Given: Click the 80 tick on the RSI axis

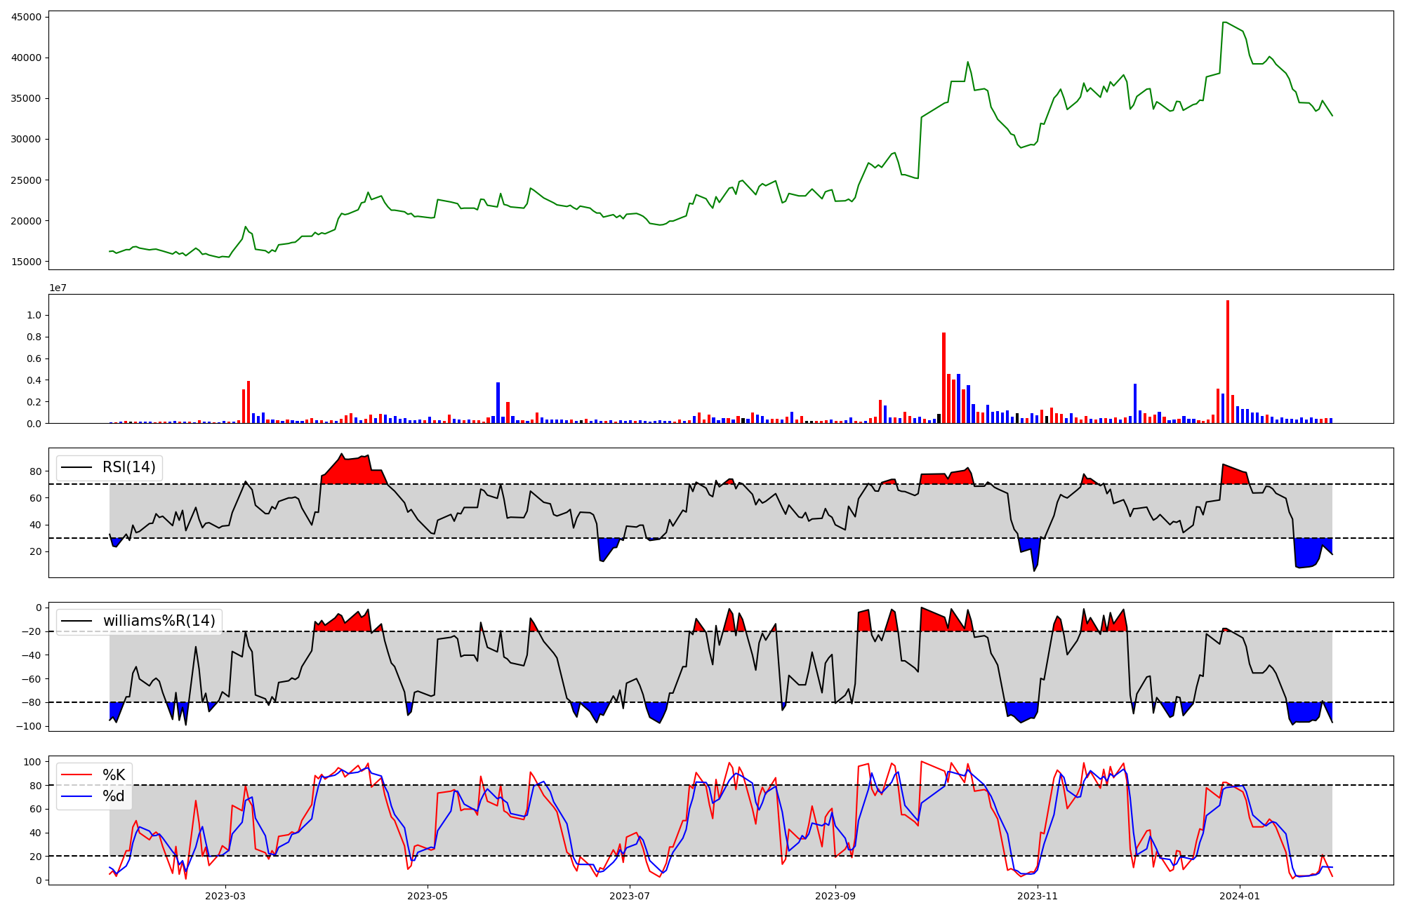Looking at the screenshot, I should (x=36, y=471).
